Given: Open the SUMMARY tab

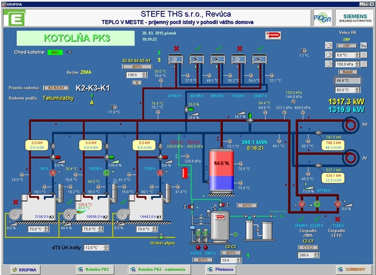Looking at the screenshot, I should click(354, 269).
